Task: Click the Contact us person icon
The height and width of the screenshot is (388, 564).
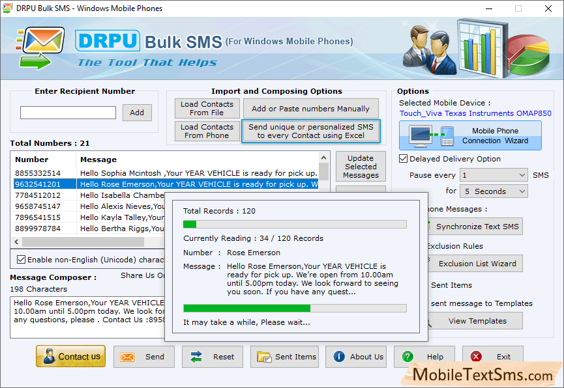Action: [48, 356]
